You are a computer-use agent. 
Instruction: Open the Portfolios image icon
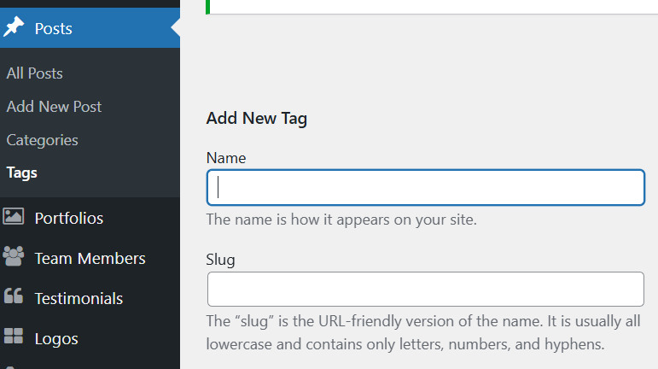(x=14, y=218)
